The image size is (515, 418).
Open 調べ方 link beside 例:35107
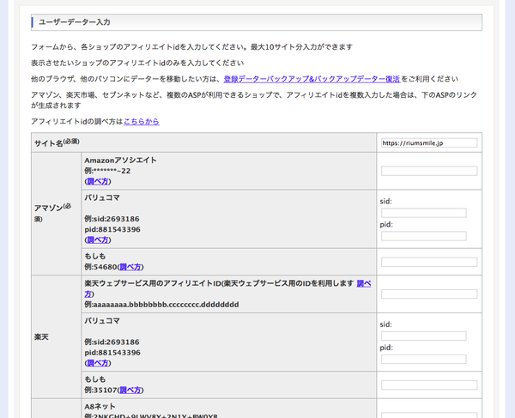(130, 390)
